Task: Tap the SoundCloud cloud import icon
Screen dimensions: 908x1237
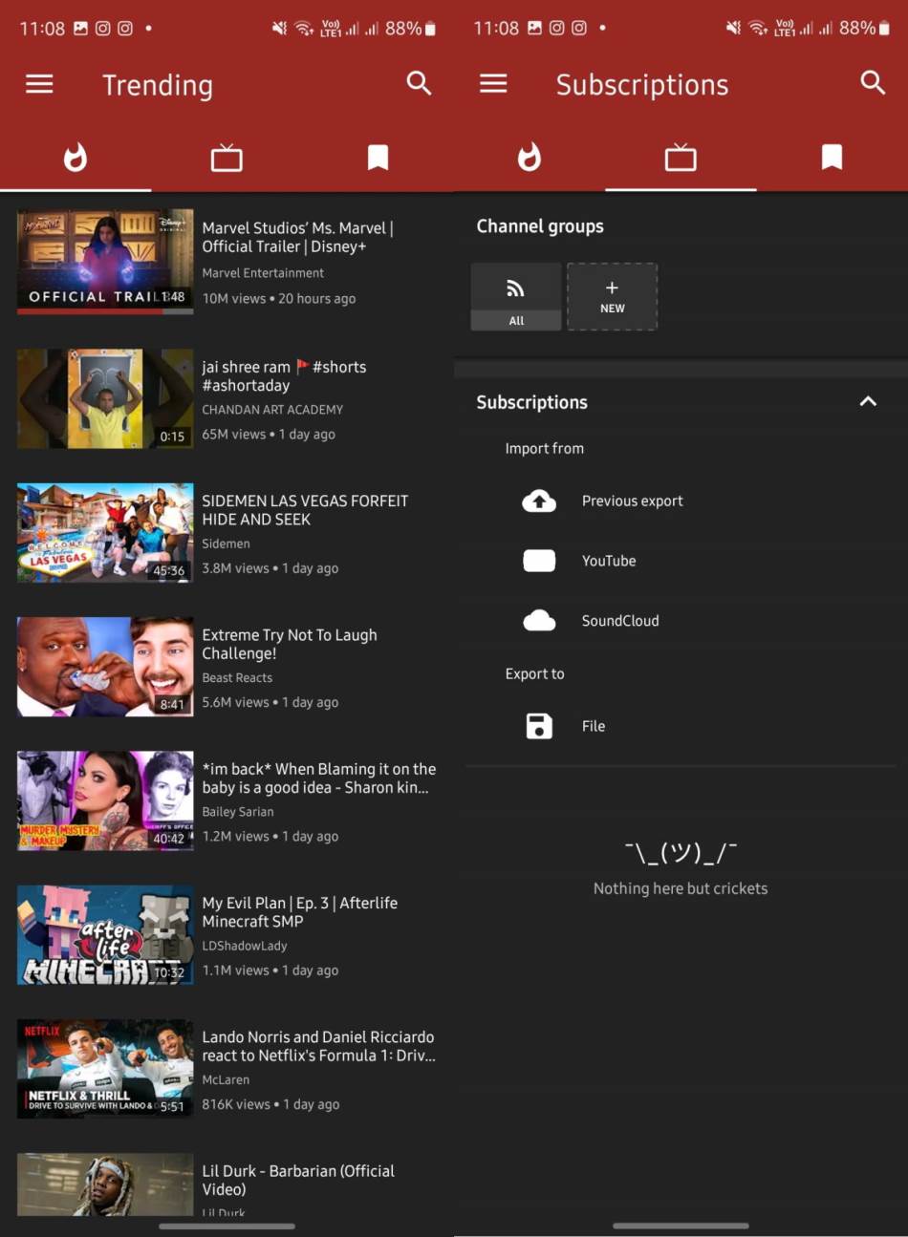Action: point(539,620)
